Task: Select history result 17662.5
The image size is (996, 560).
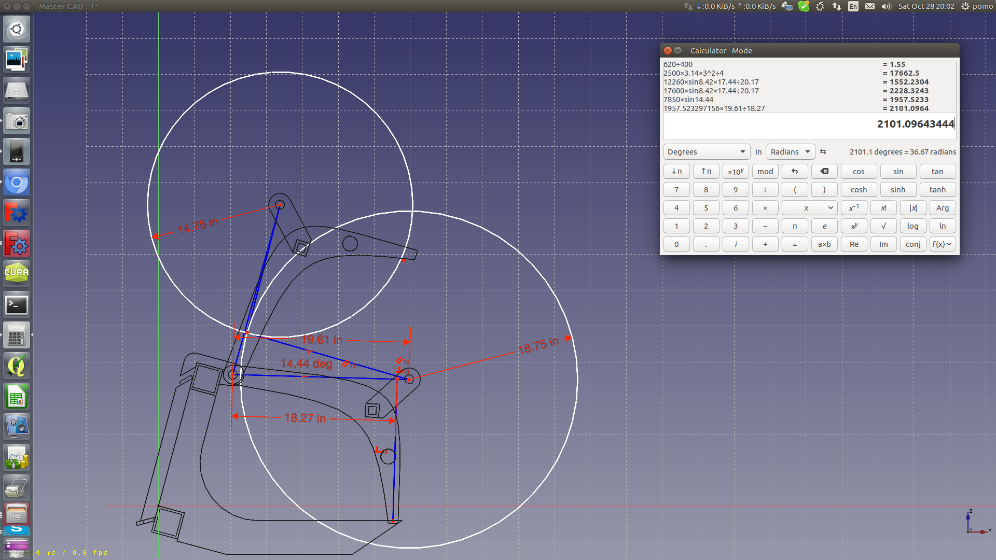Action: 904,73
